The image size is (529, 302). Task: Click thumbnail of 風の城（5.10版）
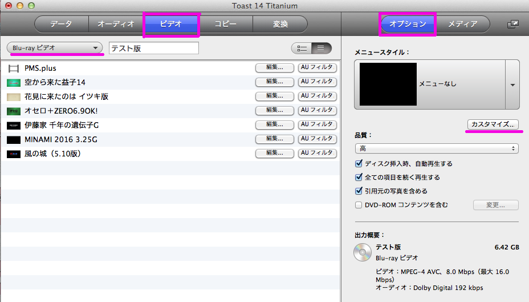click(14, 154)
